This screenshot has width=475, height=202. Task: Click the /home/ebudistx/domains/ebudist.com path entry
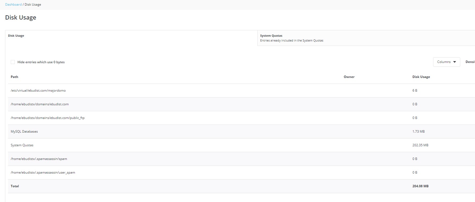coord(40,104)
